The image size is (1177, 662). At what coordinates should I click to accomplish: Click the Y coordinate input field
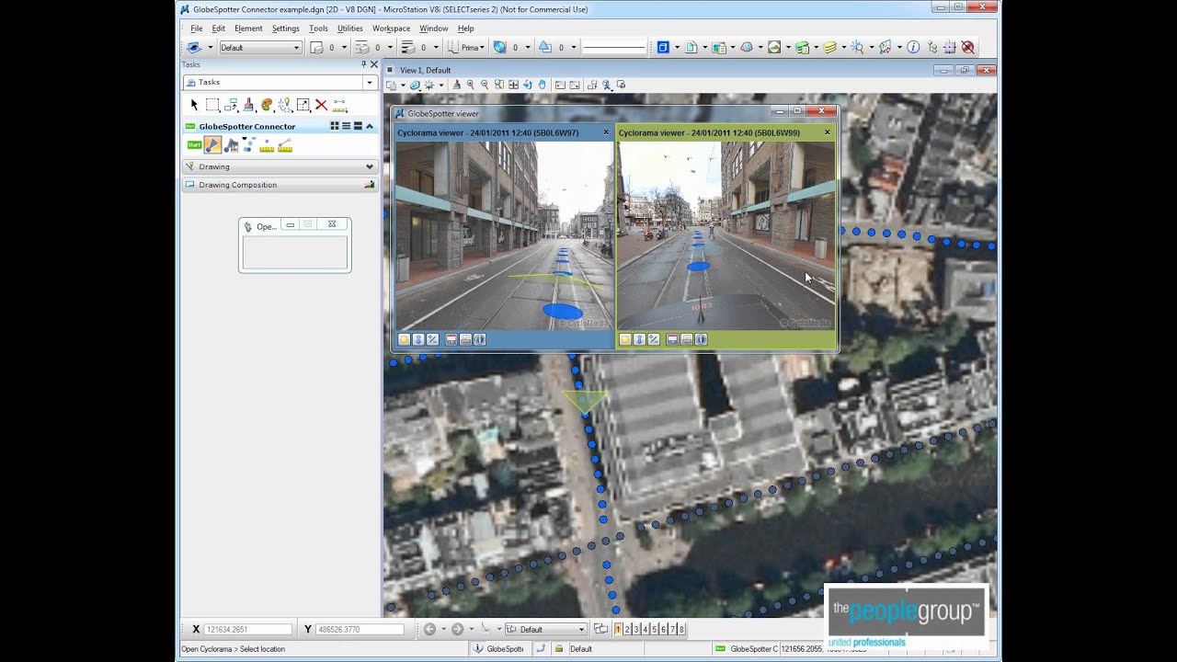pyautogui.click(x=360, y=629)
